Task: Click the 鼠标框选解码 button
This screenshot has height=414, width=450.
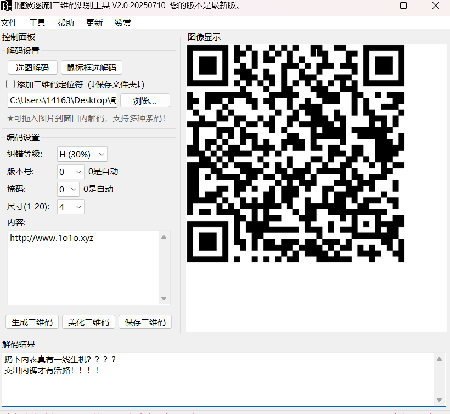Action: [92, 67]
